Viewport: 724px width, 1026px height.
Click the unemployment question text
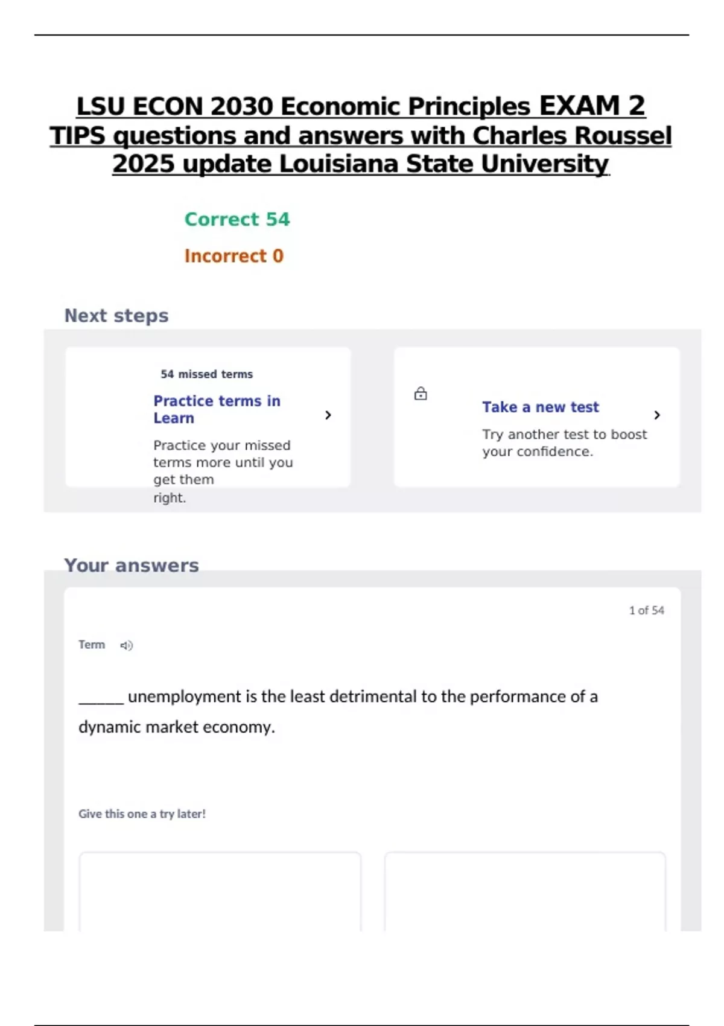coord(338,711)
